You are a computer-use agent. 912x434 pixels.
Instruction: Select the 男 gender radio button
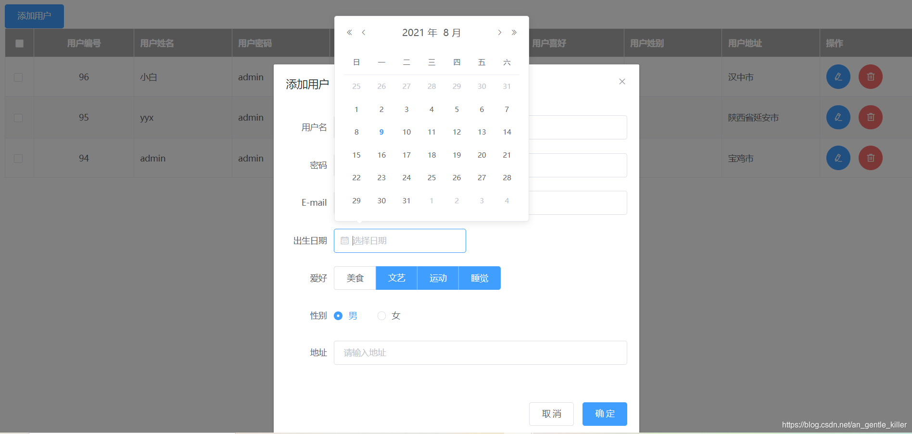338,316
